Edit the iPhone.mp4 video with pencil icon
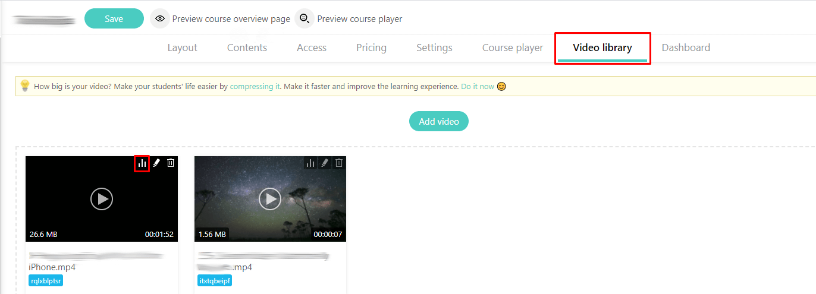816x294 pixels. (156, 163)
